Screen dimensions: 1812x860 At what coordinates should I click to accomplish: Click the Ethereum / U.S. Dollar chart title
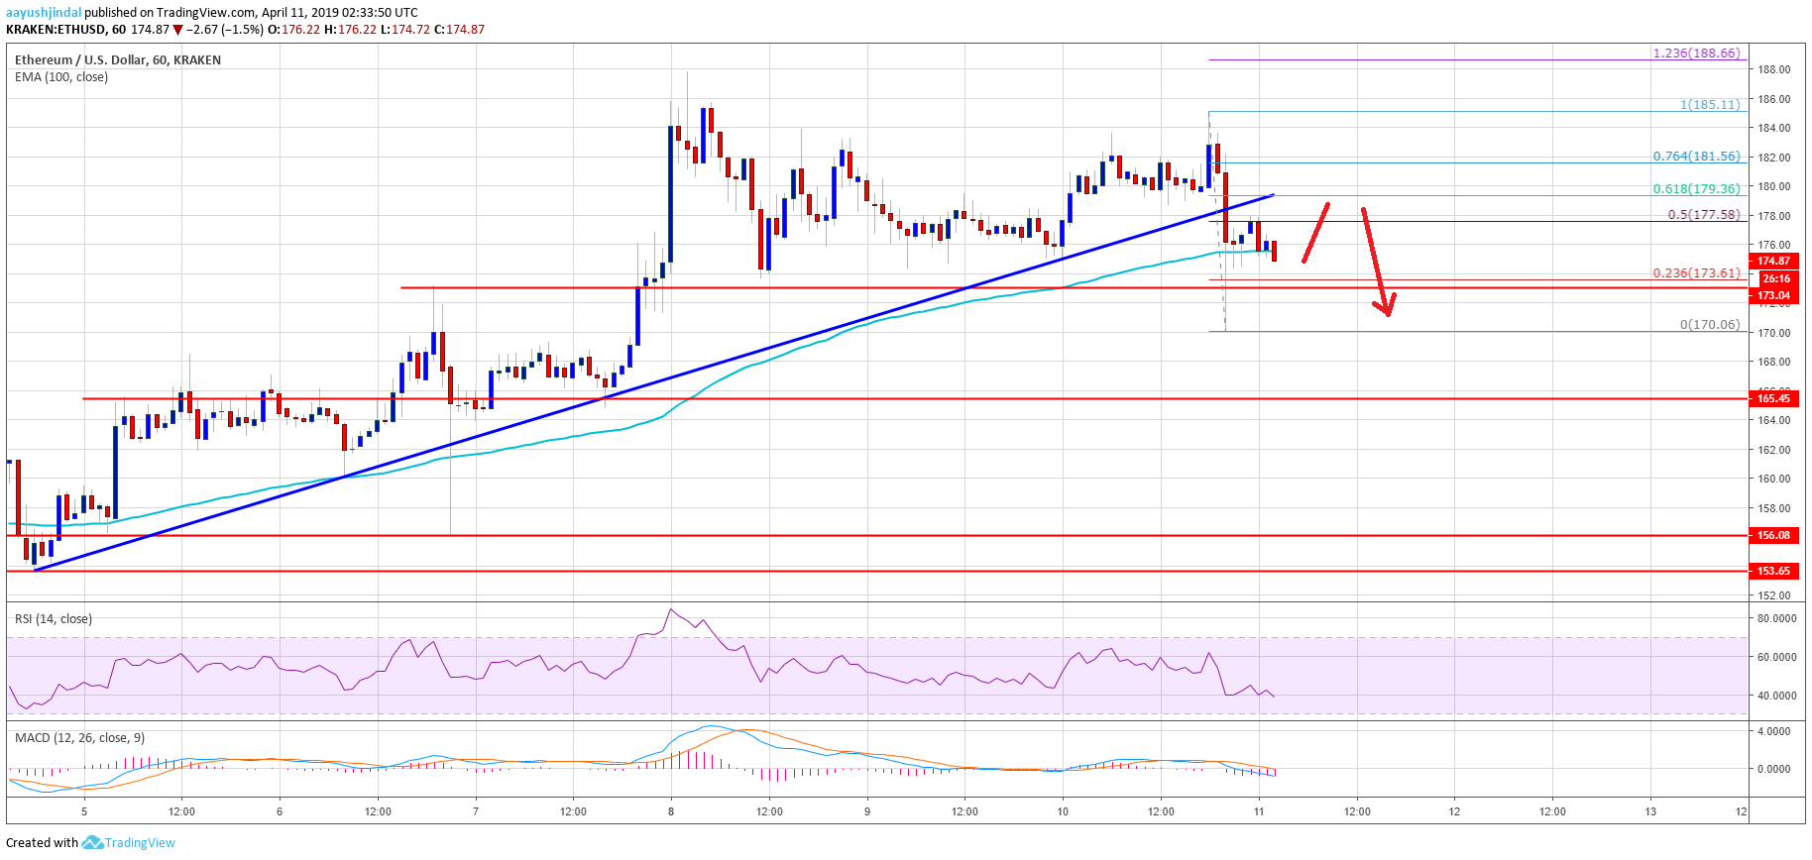[117, 60]
